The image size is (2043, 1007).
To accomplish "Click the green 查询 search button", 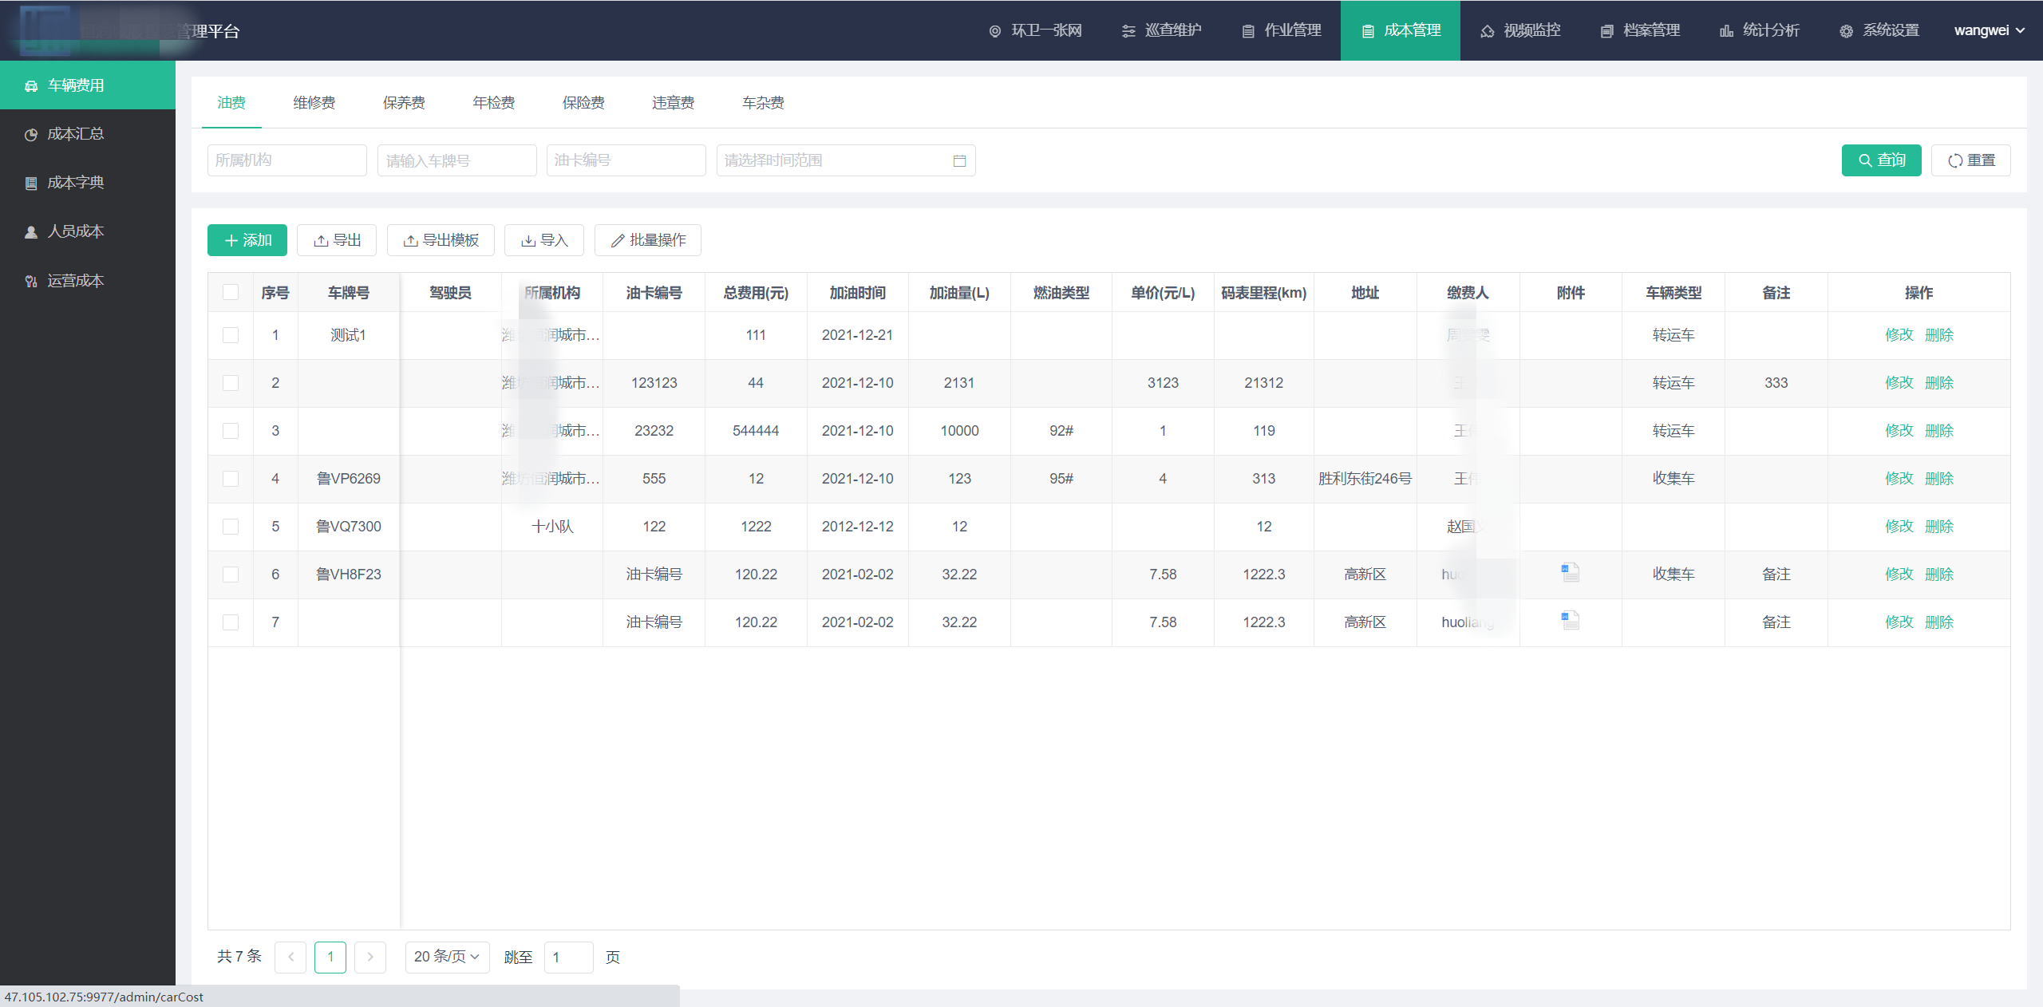I will (1881, 160).
